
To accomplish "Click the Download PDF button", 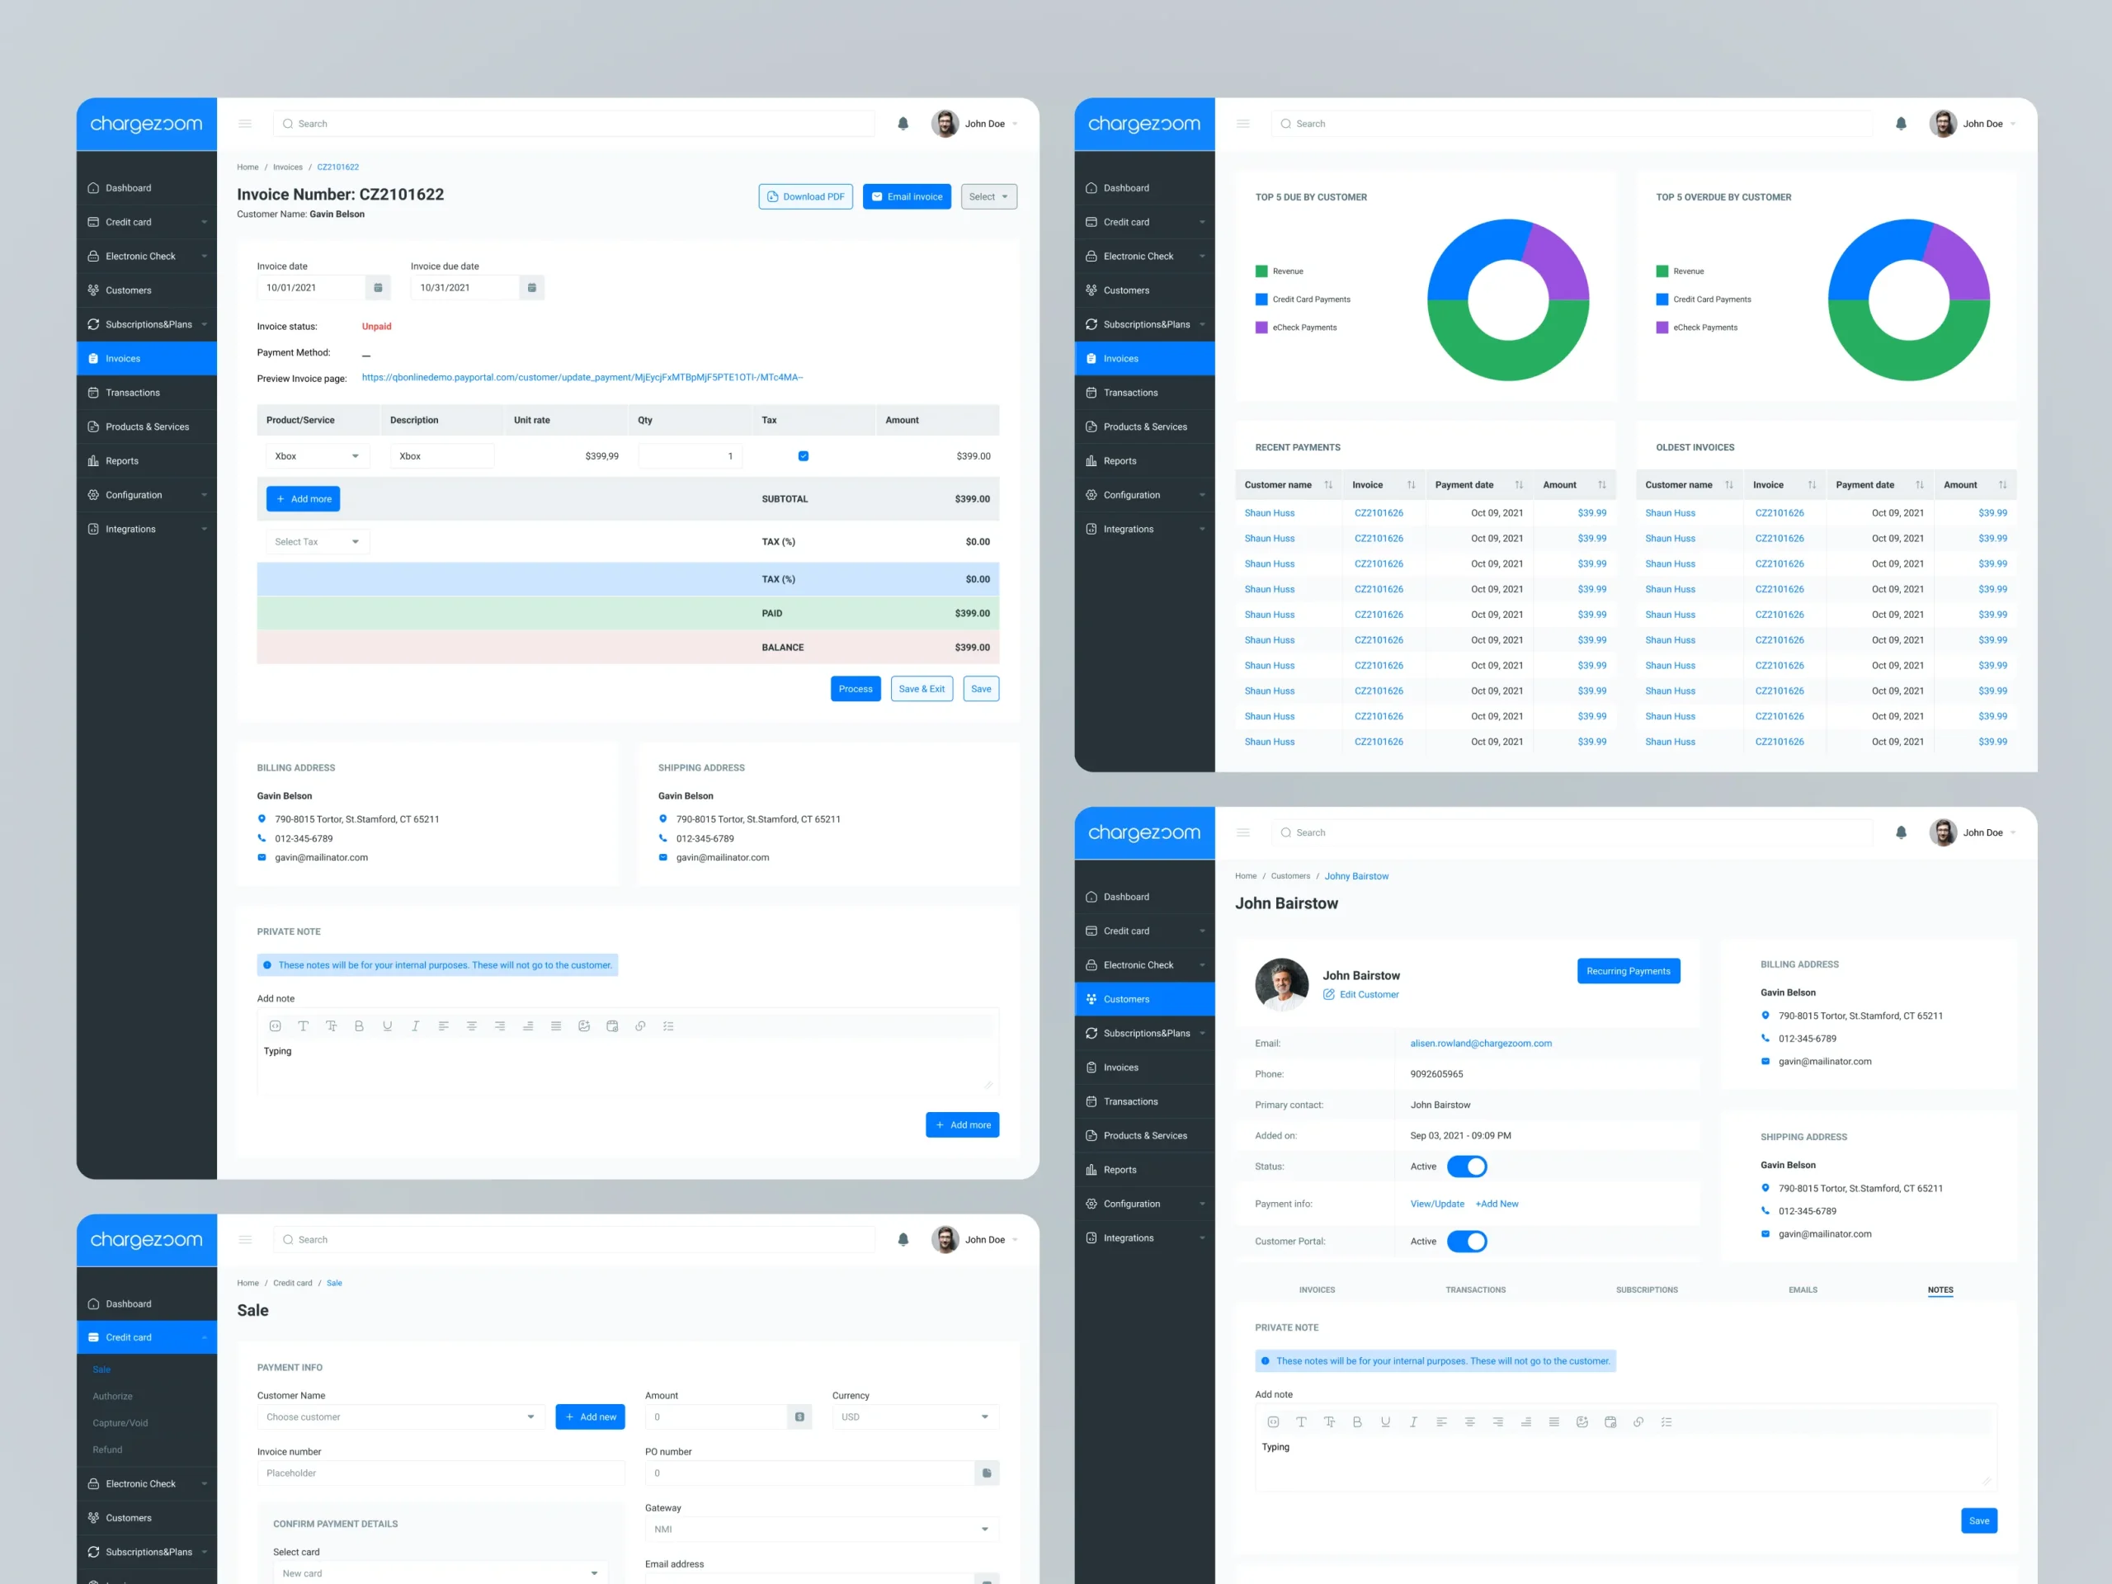I will (805, 196).
